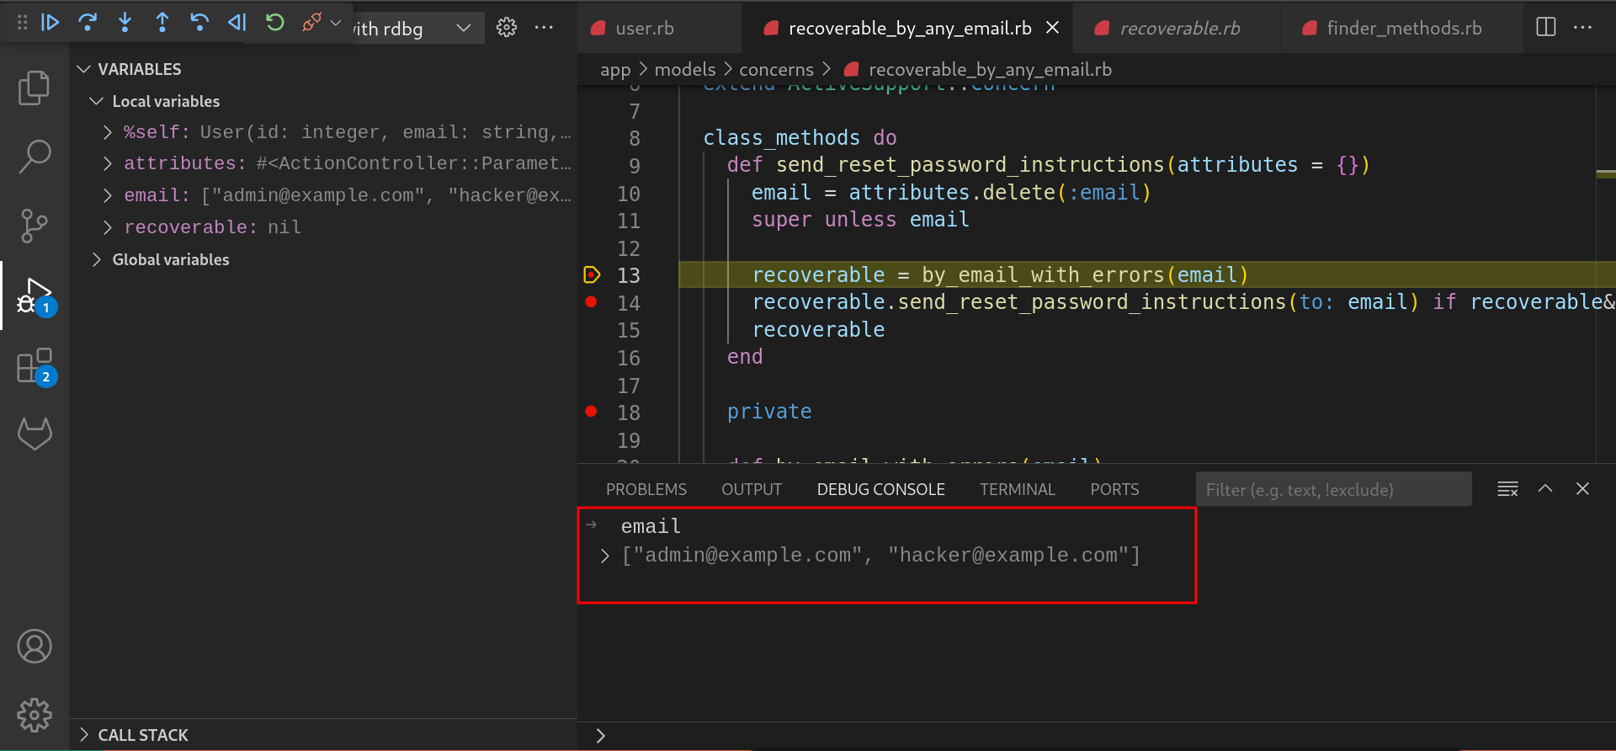Toggle the breakpoint on line 14

[592, 301]
